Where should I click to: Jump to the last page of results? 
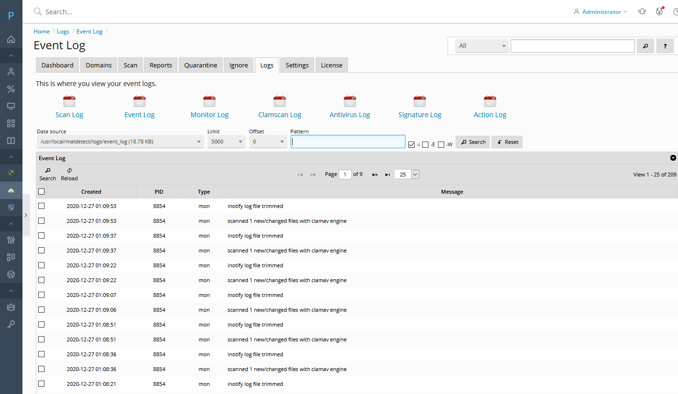point(387,175)
